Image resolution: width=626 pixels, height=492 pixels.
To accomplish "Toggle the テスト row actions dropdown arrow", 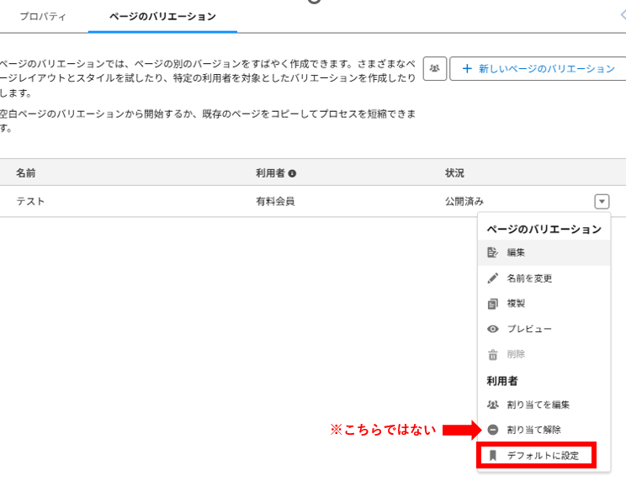I will (602, 201).
